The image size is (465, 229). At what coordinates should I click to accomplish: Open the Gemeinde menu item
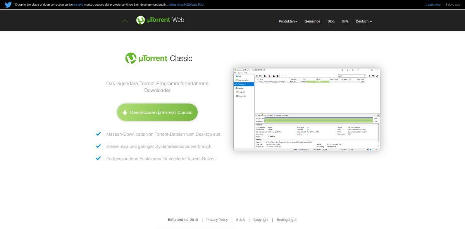(312, 22)
